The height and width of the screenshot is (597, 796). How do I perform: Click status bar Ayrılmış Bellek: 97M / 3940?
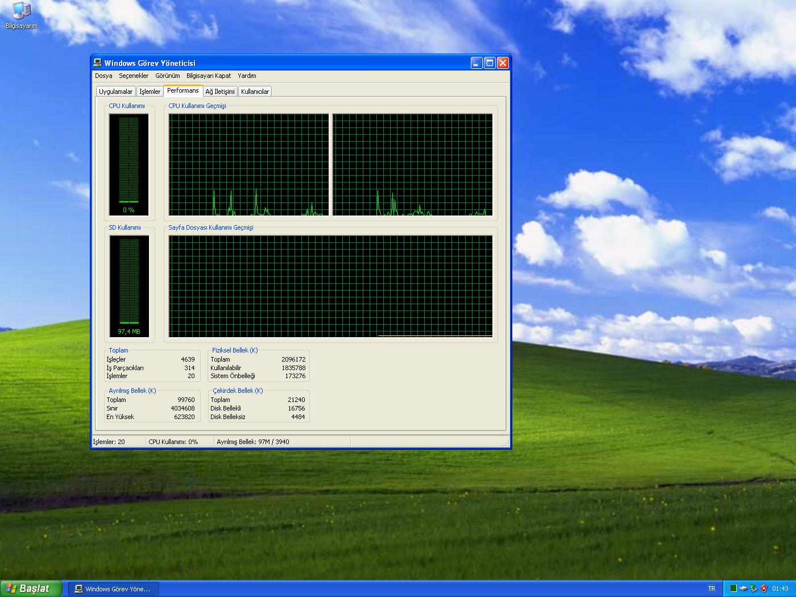click(253, 442)
